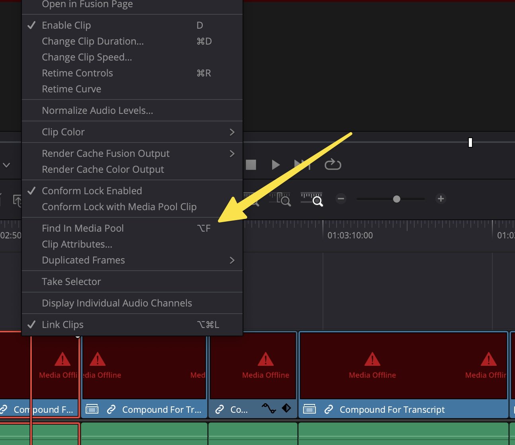This screenshot has height=445, width=515.
Task: Click the timeline zoom slider handle
Action: 396,199
